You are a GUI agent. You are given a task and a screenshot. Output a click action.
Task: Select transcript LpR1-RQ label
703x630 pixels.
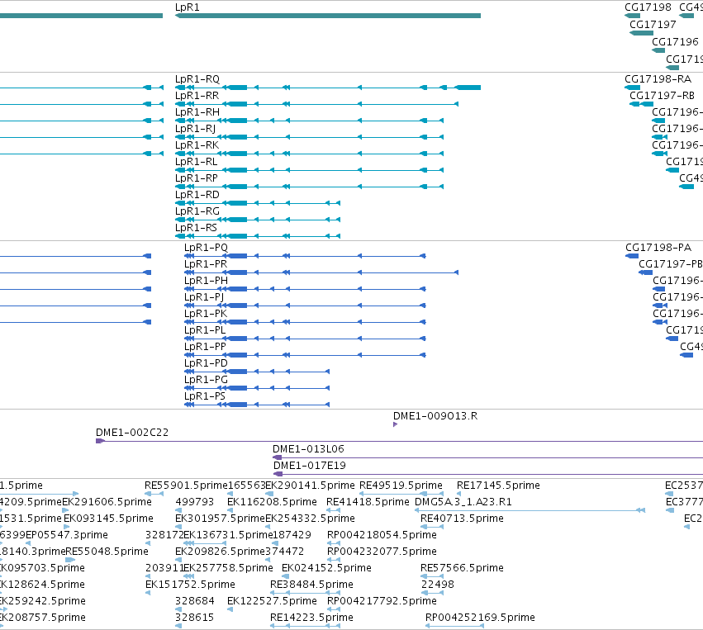click(197, 79)
